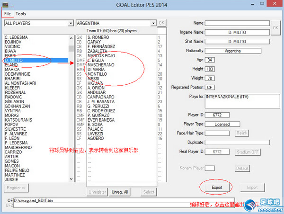Click the Plays for text box
This screenshot has width=284, height=214.
click(x=242, y=101)
